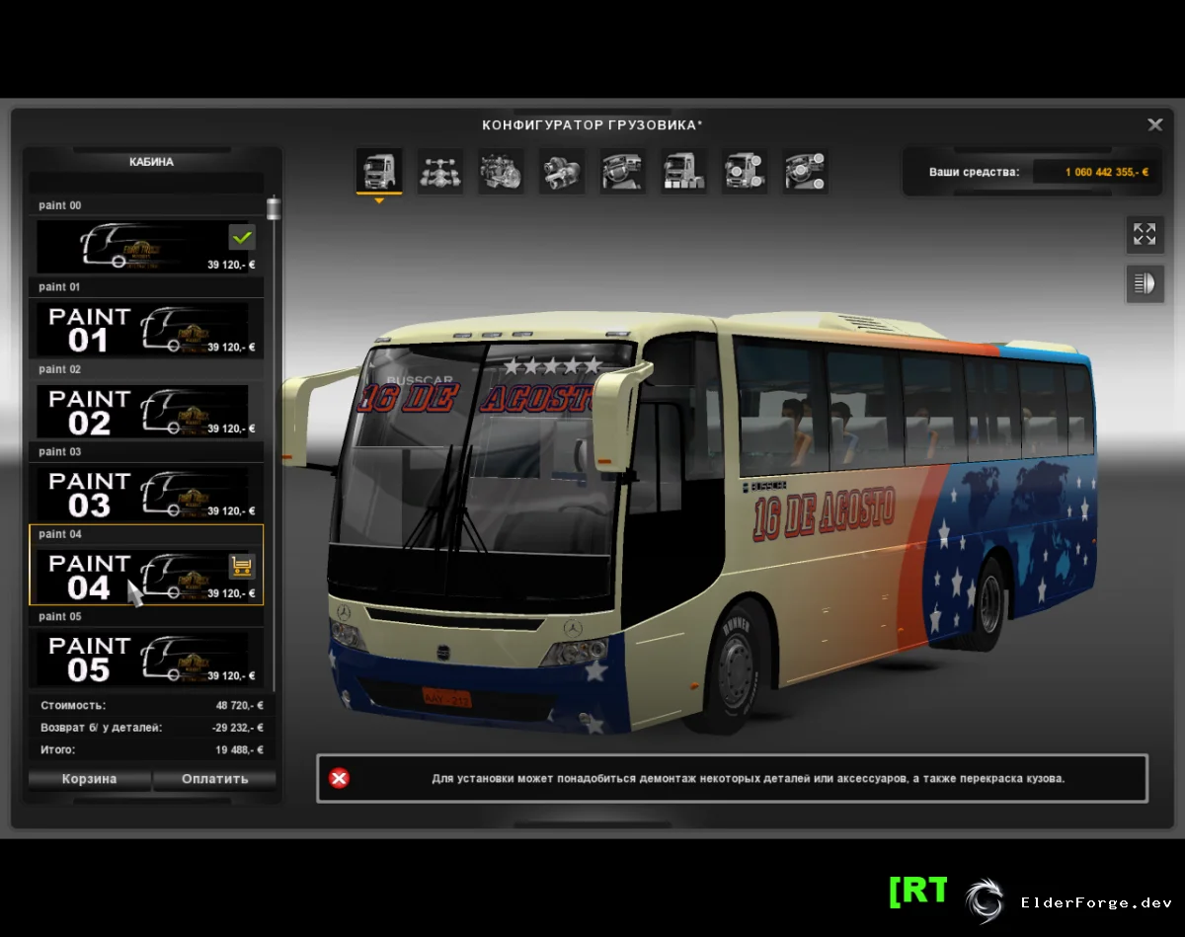Open the interior steering wheel category
This screenshot has height=937, width=1185.
pos(623,172)
